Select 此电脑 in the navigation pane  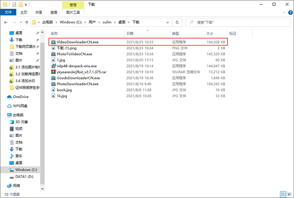(x=15, y=115)
